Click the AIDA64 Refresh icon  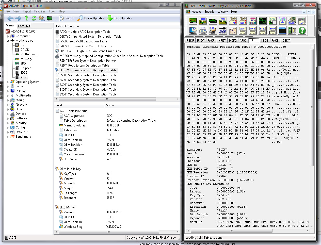pyautogui.click(x=34, y=18)
